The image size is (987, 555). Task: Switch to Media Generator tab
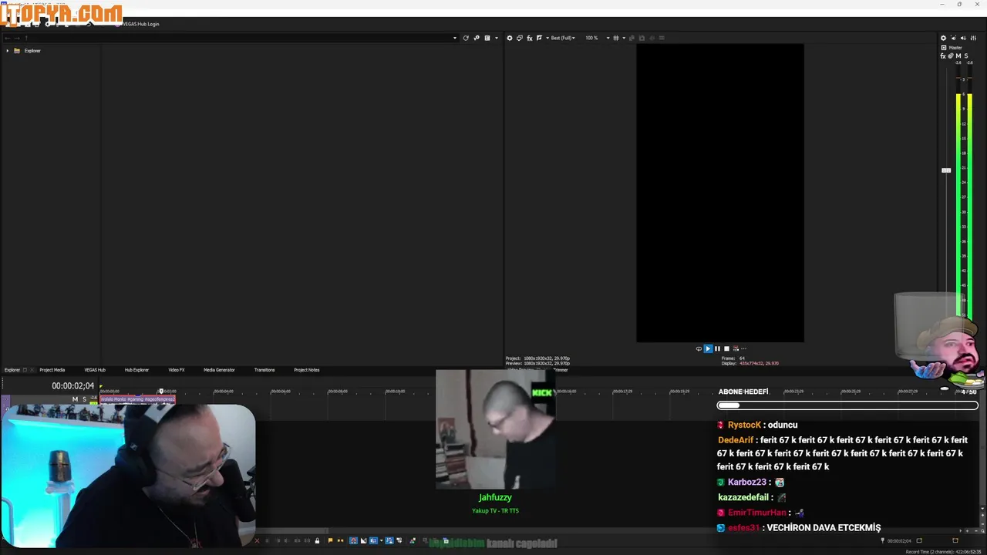(219, 370)
